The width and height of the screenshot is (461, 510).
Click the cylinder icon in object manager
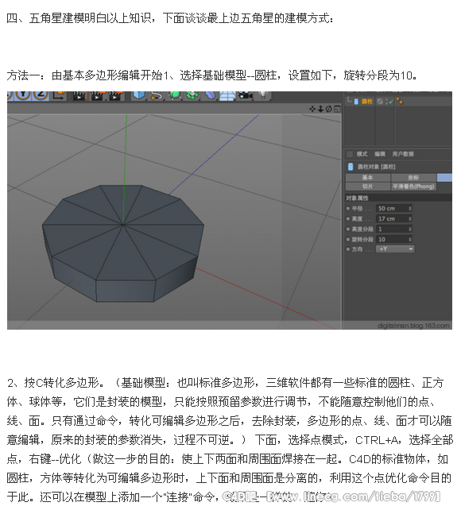(356, 102)
